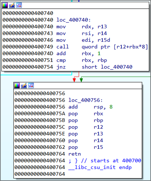The height and width of the screenshot is (181, 151).
Task: Click address 000000000040075A
Action: 40,114
